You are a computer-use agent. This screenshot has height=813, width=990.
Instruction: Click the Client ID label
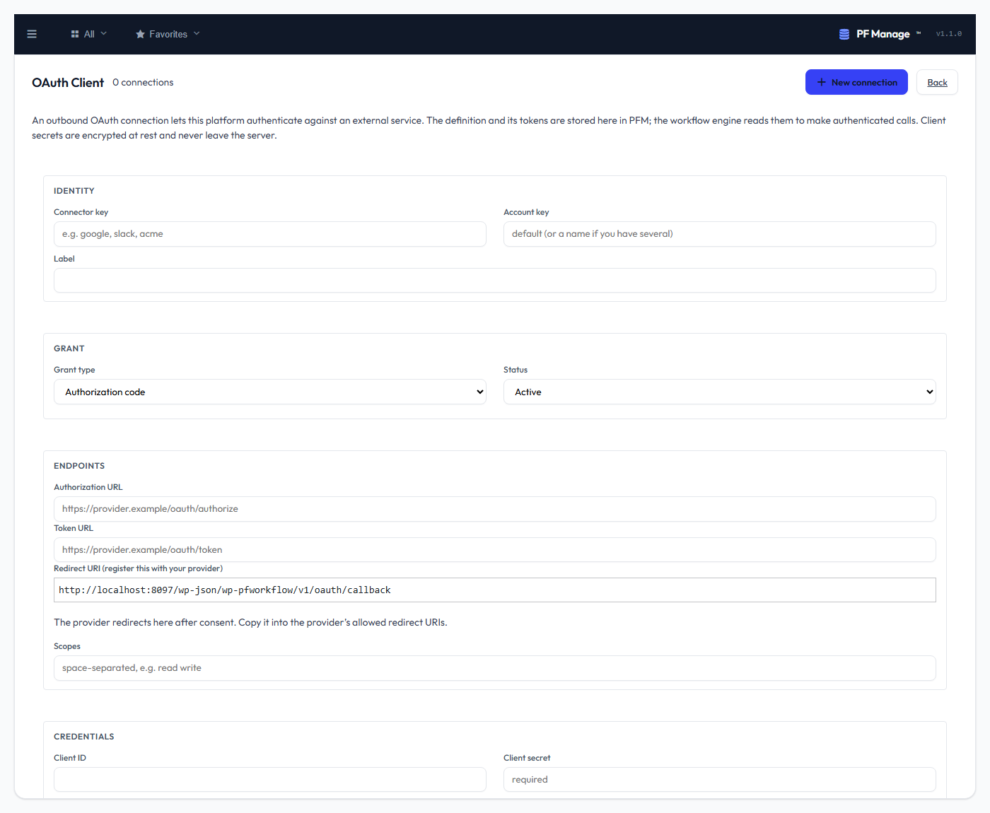(70, 758)
